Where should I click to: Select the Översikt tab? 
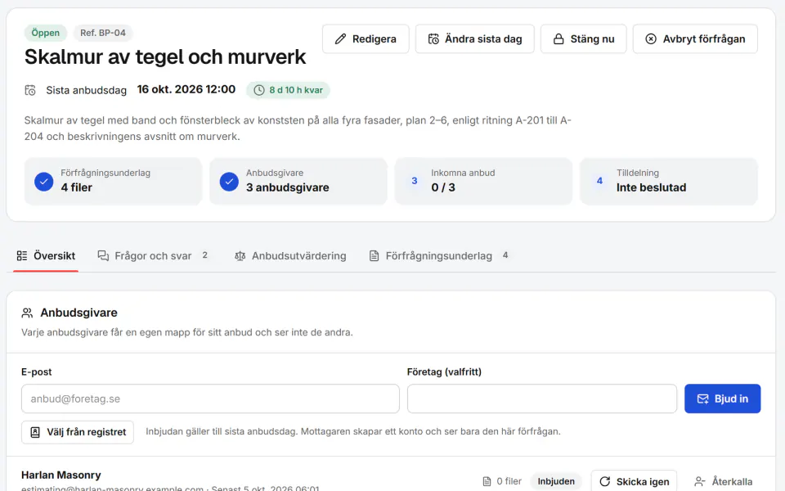point(46,256)
